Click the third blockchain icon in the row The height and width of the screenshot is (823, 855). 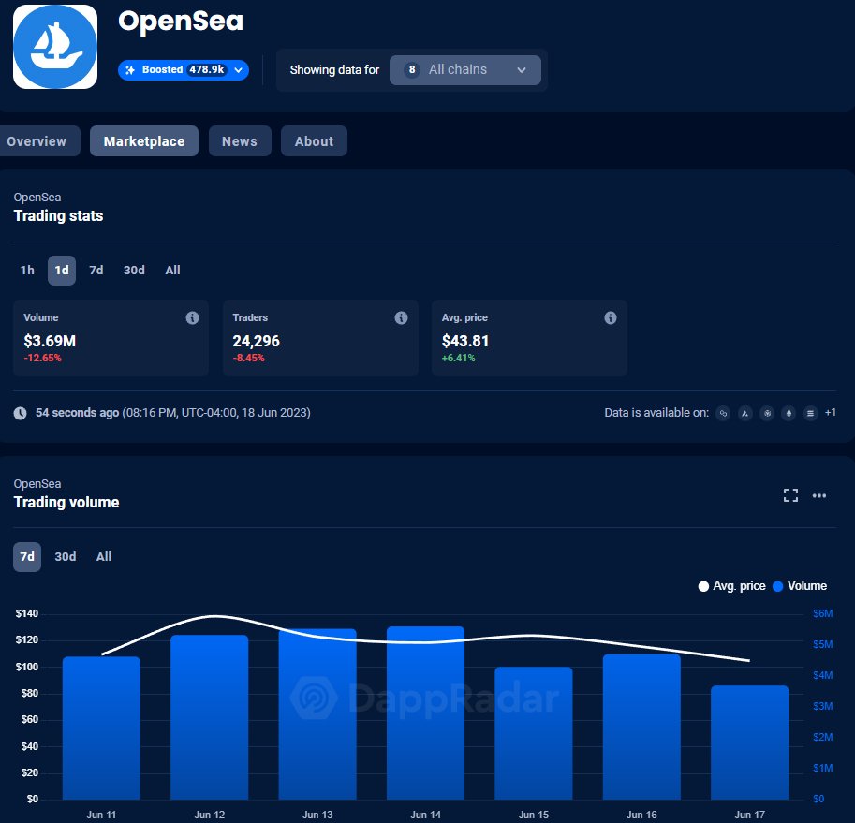coord(767,414)
